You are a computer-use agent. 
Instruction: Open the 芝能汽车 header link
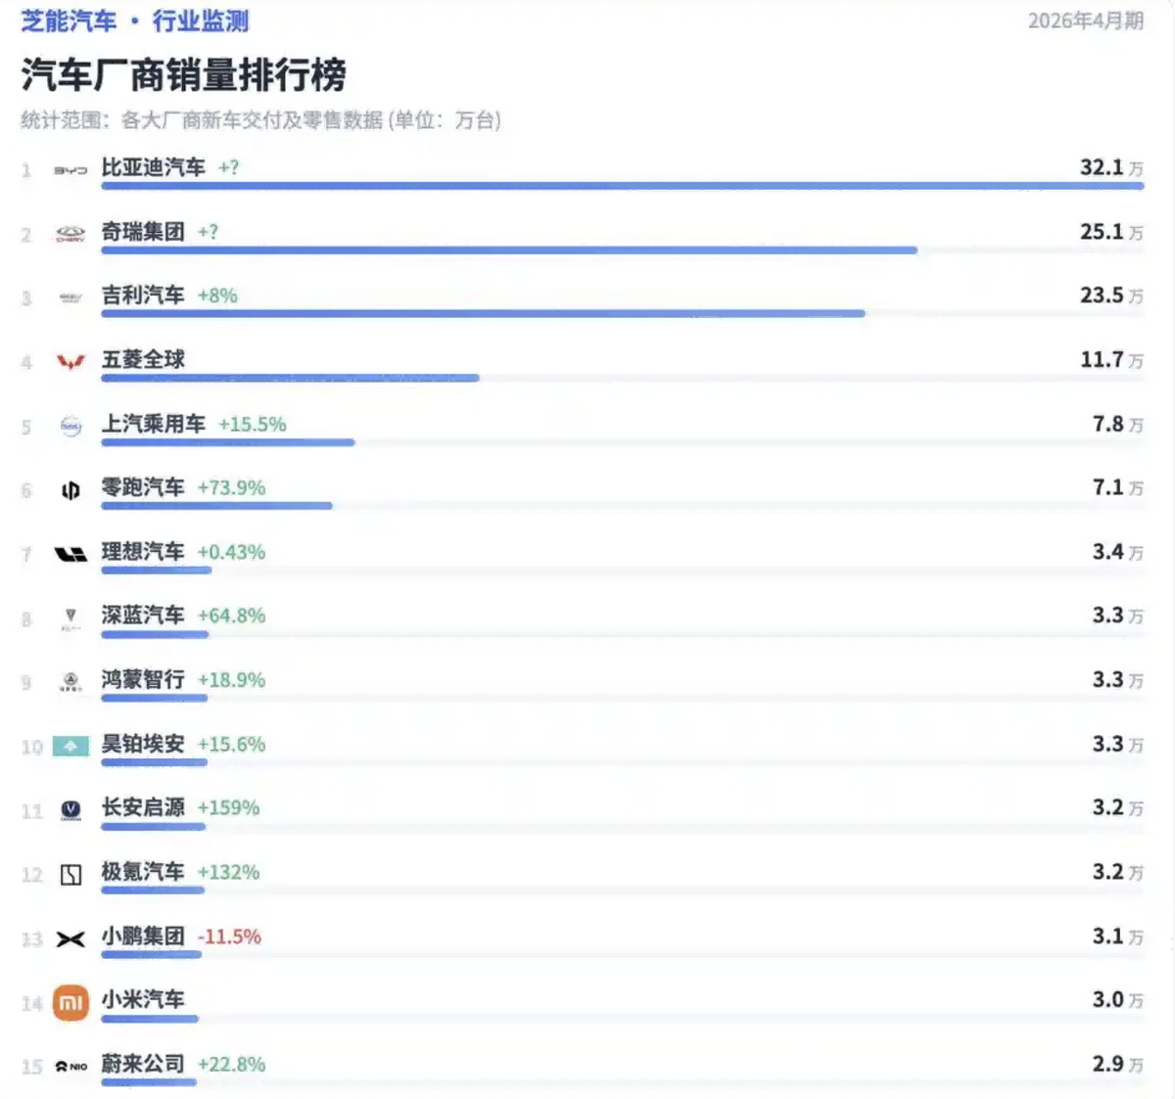point(69,22)
